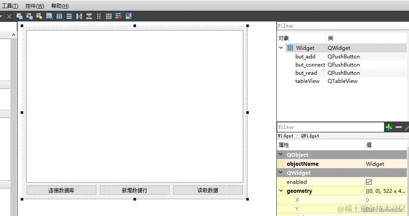Click the Property Editor Filter field
Viewport: 409px width, 216px height.
(330, 127)
